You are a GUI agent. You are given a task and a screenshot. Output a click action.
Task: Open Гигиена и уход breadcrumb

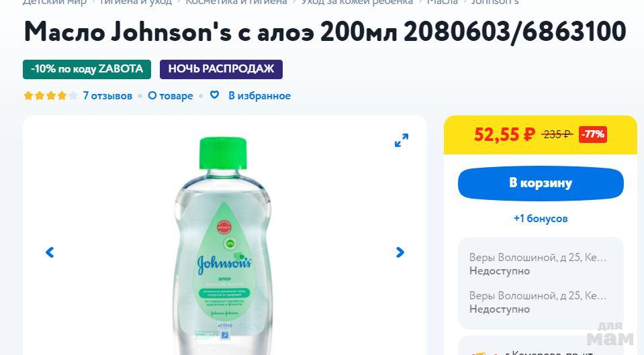pos(136,2)
